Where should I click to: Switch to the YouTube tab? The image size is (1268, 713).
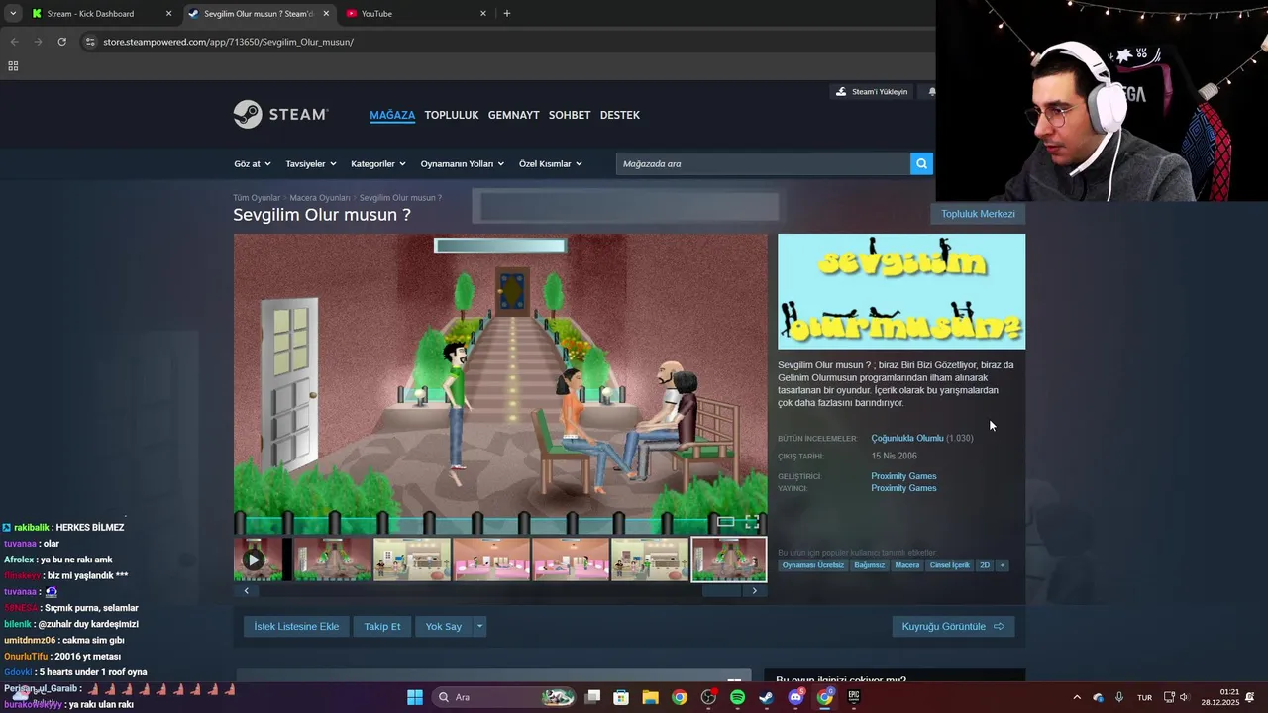tap(416, 14)
